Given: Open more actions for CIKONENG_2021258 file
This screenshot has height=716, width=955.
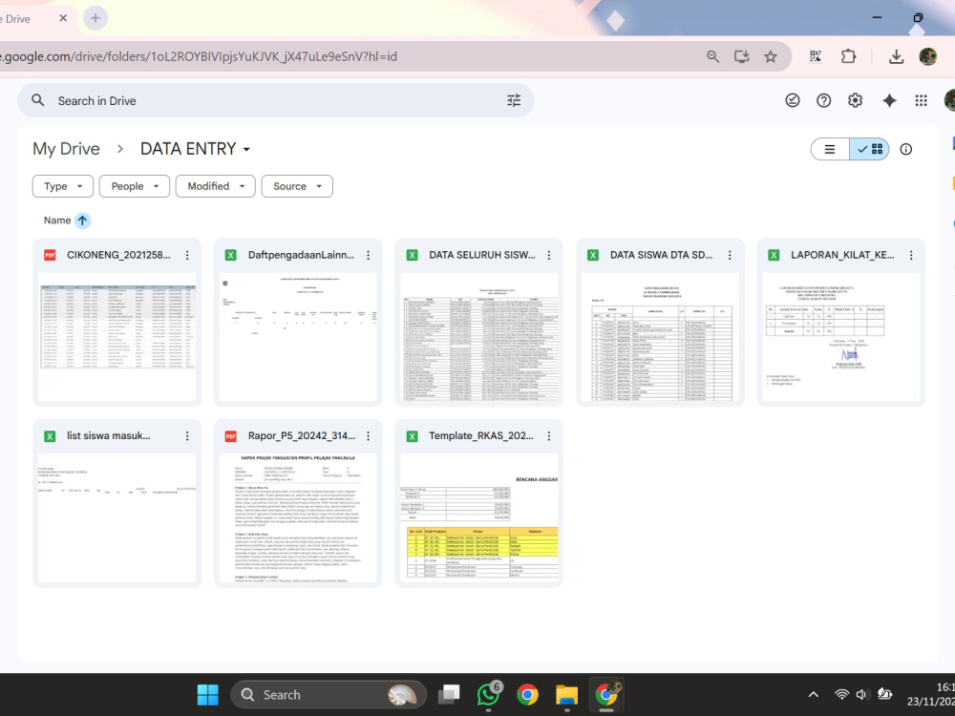Looking at the screenshot, I should 187,255.
